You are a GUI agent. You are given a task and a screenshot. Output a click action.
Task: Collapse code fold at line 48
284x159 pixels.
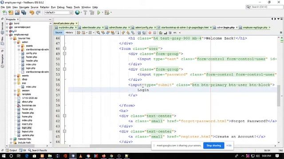point(64,49)
